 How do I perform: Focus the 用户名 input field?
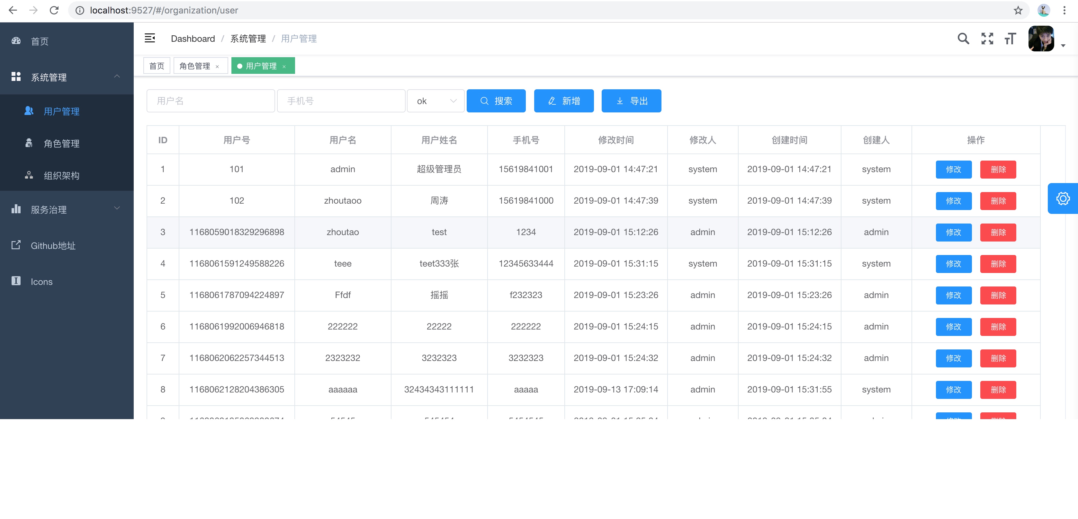click(211, 101)
